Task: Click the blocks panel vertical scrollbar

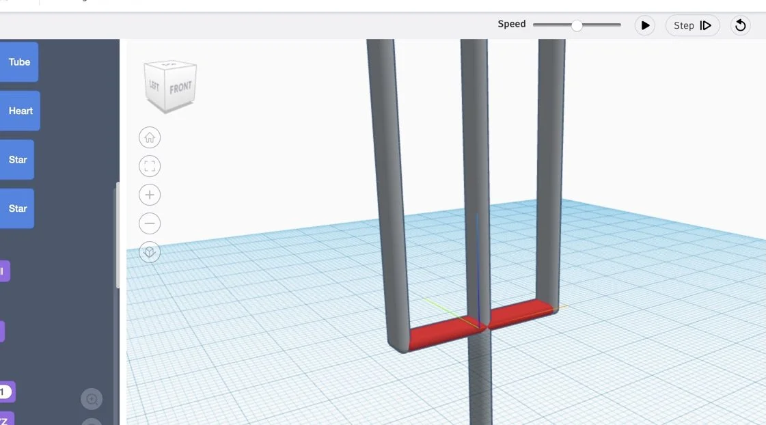Action: (x=118, y=235)
